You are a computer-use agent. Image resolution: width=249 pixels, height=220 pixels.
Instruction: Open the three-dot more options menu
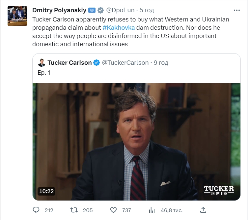pos(236,10)
